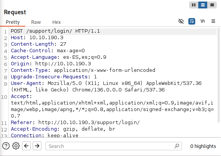Select the single-pane tabbed layout icon
This screenshot has height=156, width=221.
(x=212, y=5)
